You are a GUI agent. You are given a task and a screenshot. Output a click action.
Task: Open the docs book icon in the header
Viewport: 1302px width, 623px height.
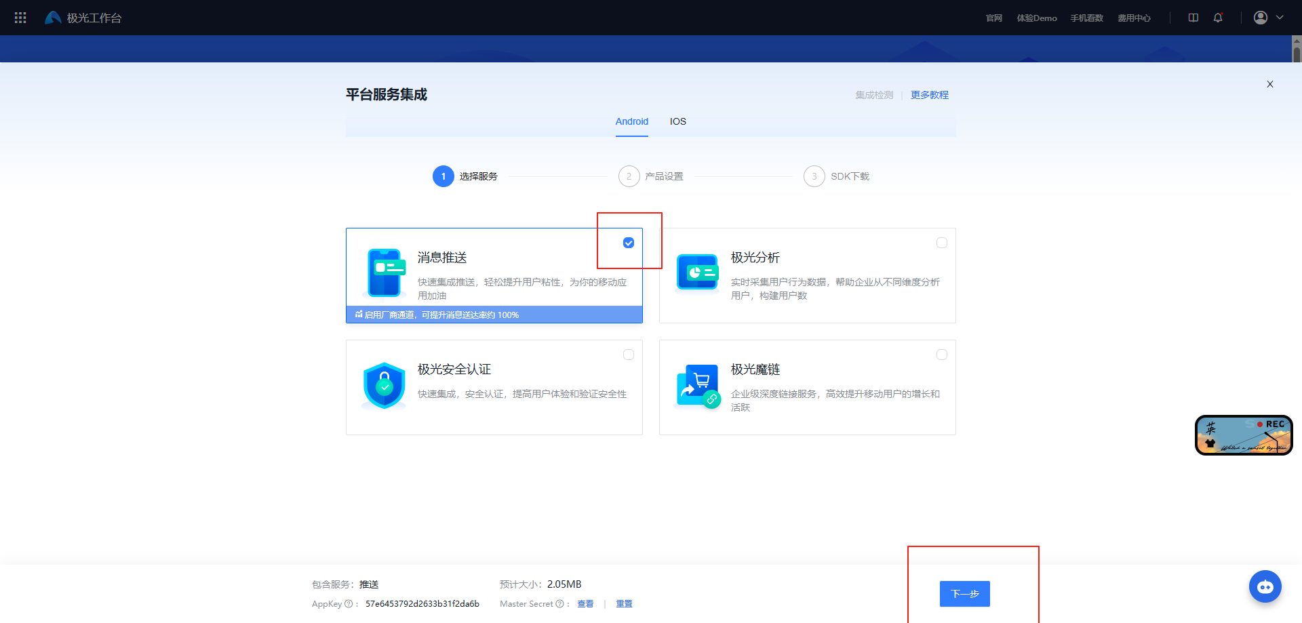coord(1193,18)
